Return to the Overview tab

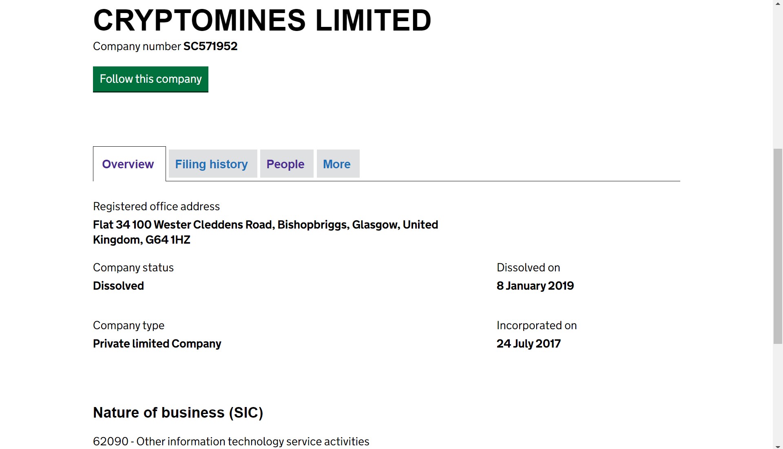(x=128, y=164)
